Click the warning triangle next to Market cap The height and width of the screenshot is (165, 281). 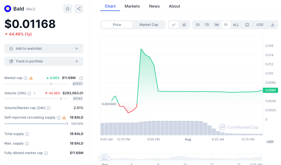pyautogui.click(x=31, y=78)
